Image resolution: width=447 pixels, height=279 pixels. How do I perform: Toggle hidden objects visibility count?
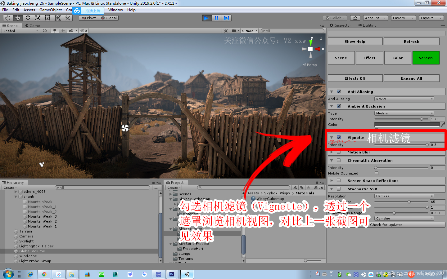(84, 31)
